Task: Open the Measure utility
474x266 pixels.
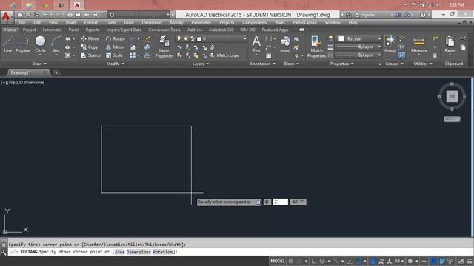Action: tap(418, 44)
